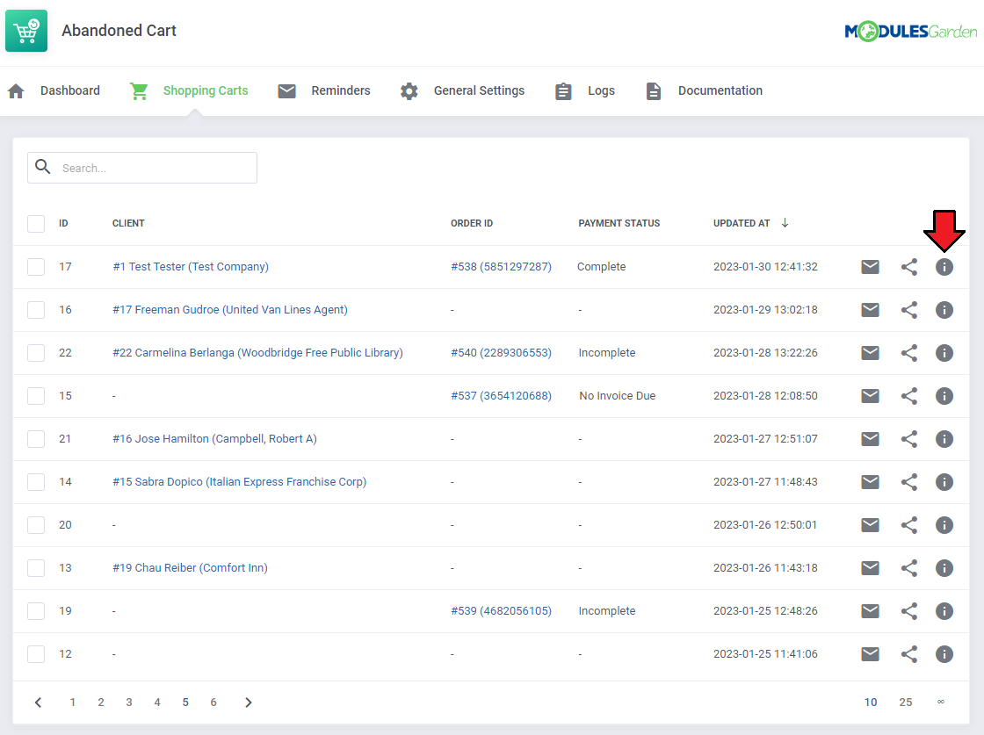This screenshot has width=984, height=735.
Task: Send email for cart ID 20
Action: click(870, 525)
